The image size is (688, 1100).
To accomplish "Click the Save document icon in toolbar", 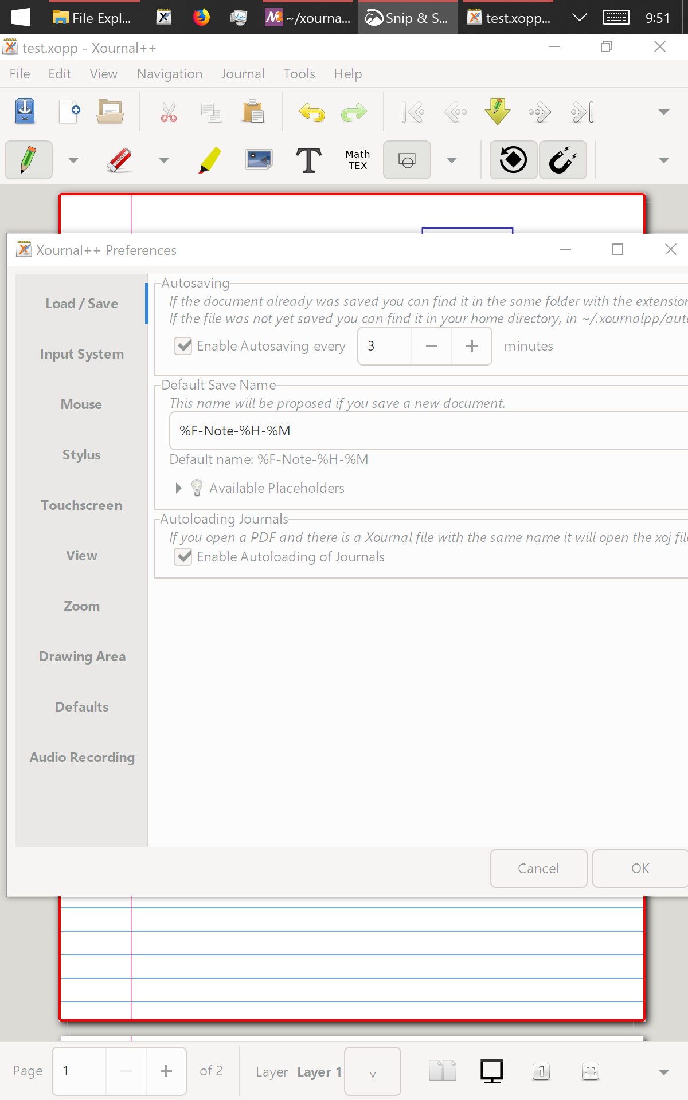I will 25,112.
